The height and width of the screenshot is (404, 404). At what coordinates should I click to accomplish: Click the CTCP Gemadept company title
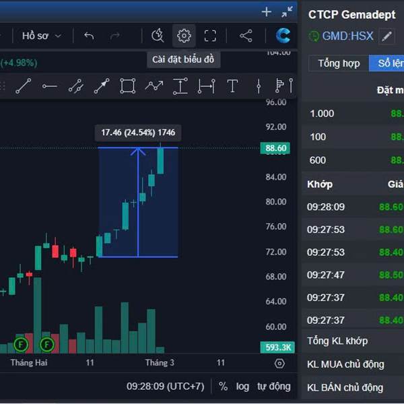pyautogui.click(x=351, y=15)
